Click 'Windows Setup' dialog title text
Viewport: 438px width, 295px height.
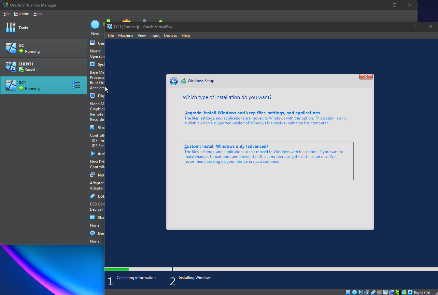point(201,81)
